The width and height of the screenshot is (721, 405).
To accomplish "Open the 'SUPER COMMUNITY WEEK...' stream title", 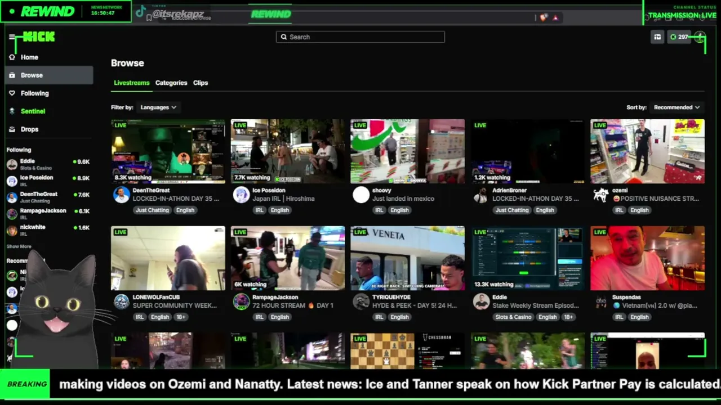I will click(175, 306).
